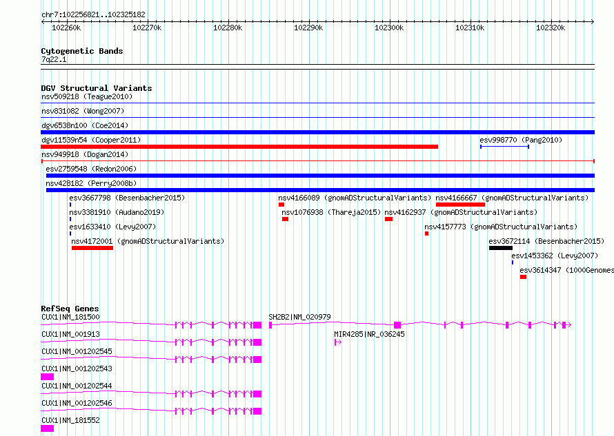Select the nsv4172001 (gnomADStructuralVariants) label

pyautogui.click(x=148, y=241)
